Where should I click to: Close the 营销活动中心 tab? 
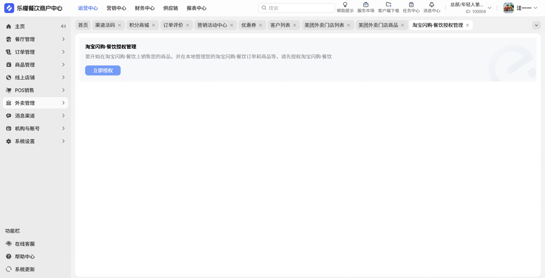coord(232,25)
